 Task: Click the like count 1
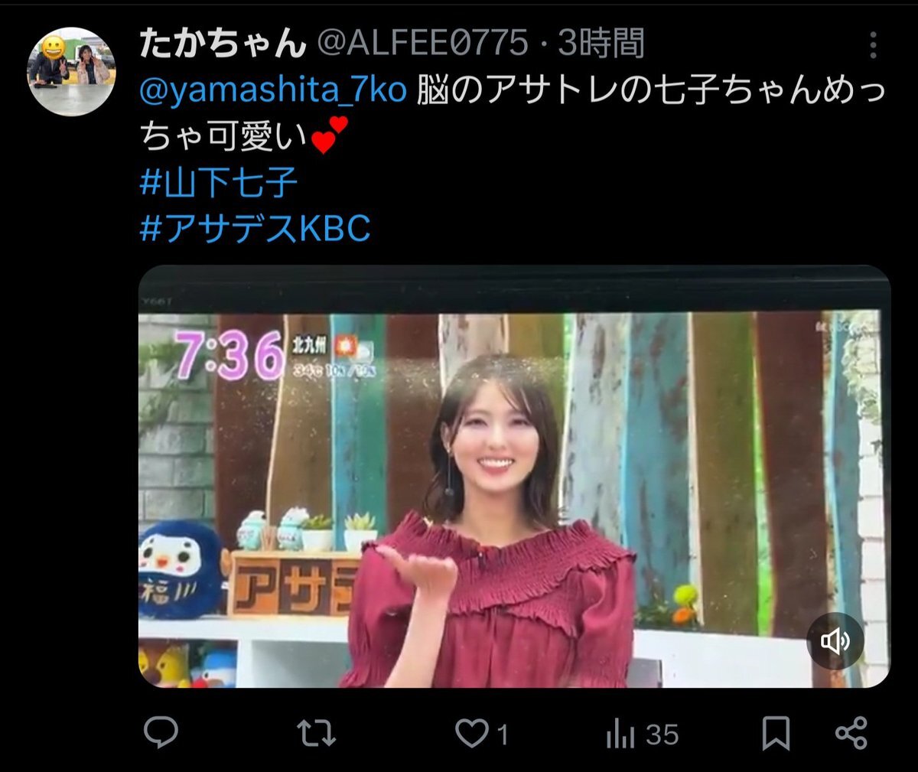503,735
